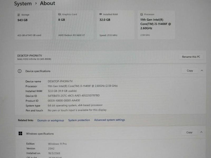Open the Storage 943 GB card

(x=33, y=25)
